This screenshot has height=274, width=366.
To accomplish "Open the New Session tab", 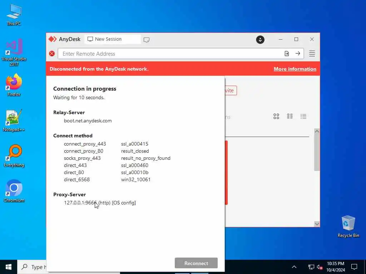I will [113, 39].
